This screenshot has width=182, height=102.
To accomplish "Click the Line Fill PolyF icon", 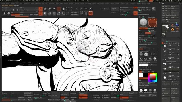I will (82, 13).
